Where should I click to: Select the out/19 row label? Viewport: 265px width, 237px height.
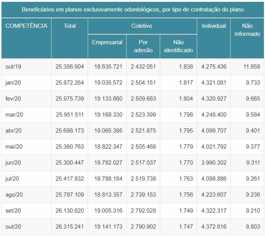click(x=14, y=67)
